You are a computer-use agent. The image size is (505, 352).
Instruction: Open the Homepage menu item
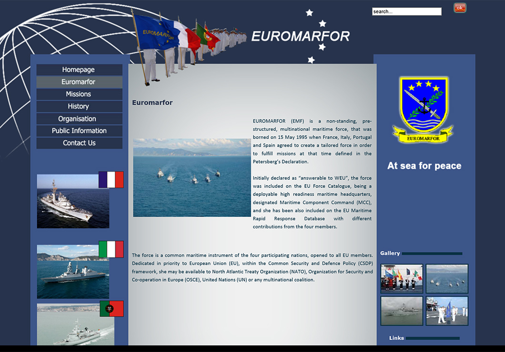coord(79,69)
